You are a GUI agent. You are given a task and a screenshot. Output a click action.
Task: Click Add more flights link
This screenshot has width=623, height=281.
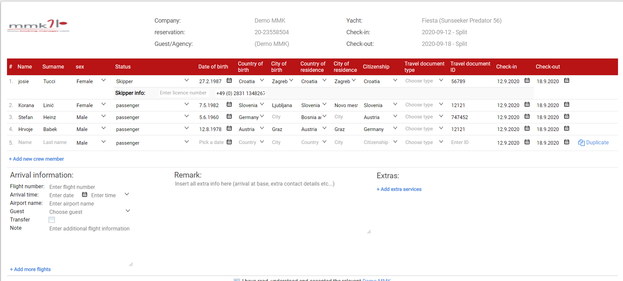click(30, 269)
